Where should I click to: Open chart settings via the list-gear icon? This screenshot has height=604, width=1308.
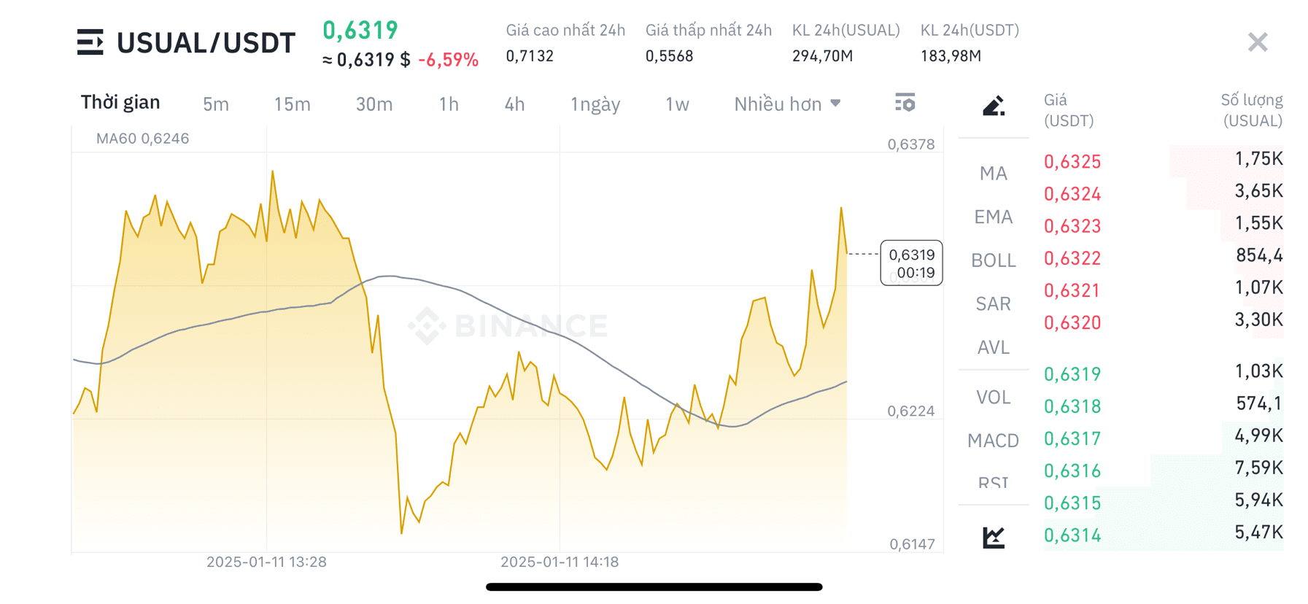905,104
